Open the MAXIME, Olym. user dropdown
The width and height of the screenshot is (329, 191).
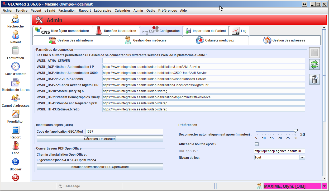pos(324,186)
